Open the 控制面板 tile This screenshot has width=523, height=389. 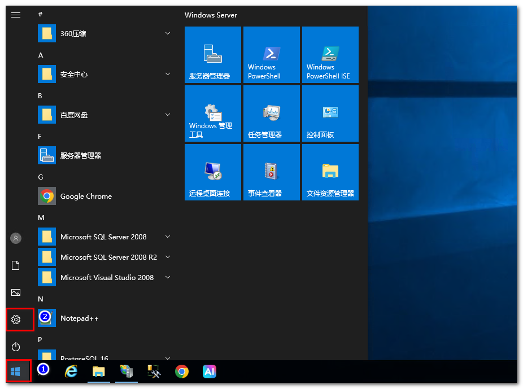tap(330, 113)
